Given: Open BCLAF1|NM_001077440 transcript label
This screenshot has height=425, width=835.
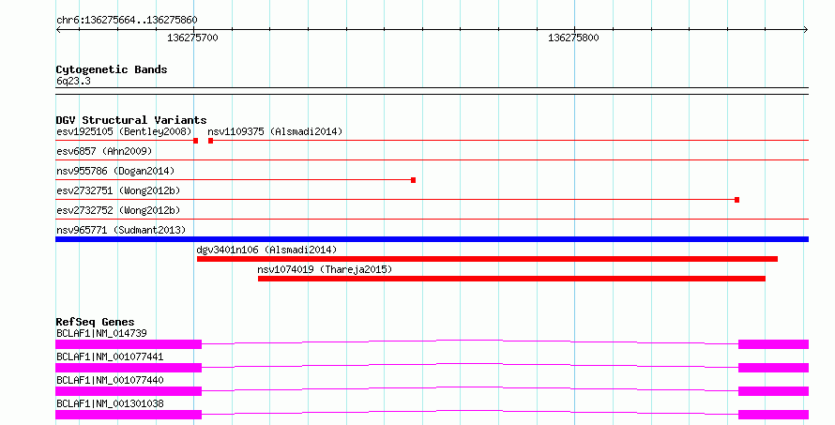Looking at the screenshot, I should coord(110,380).
